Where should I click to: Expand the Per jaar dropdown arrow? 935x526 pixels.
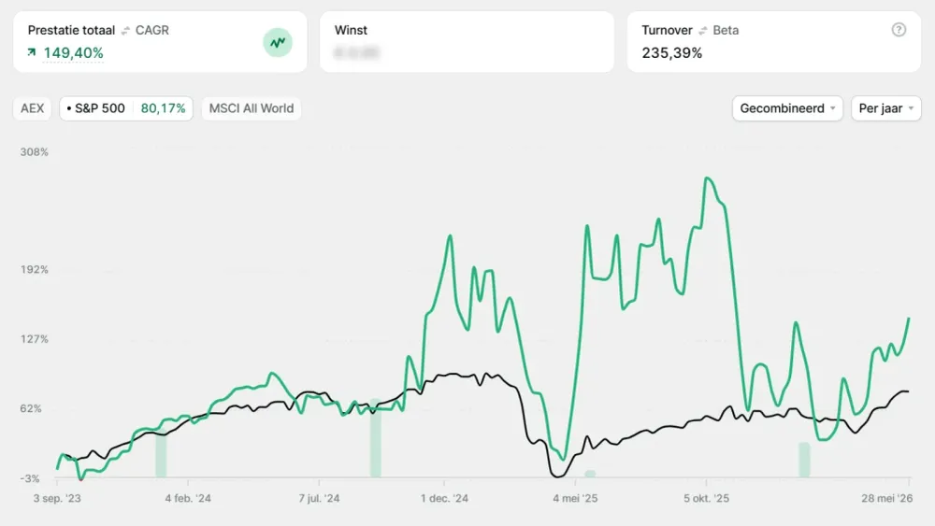[x=911, y=108]
